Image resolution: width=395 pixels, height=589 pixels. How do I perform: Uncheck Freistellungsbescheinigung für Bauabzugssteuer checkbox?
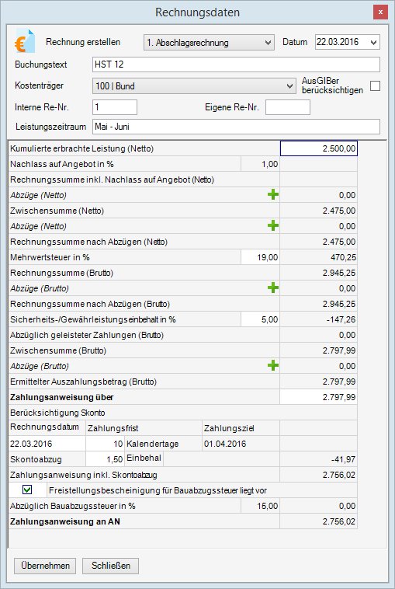[27, 490]
